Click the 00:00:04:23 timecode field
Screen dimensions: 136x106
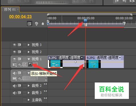[20, 17]
